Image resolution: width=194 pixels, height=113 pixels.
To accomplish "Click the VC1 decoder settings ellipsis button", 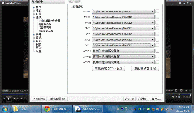I will coord(157,46).
